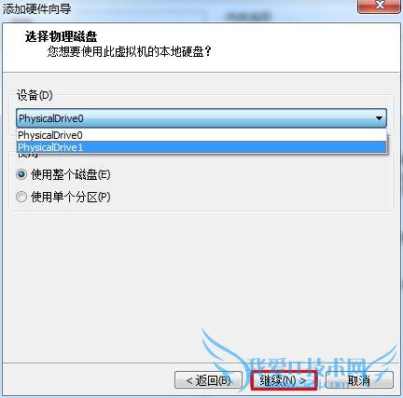This screenshot has width=403, height=398.
Task: Click the 使用单个分区(P) label text
Action: pyautogui.click(x=71, y=197)
